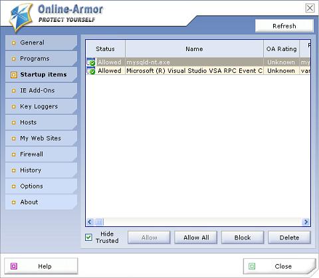Viewport: 319px width, 278px height.
Task: Open the Hosts section
Action: tap(41, 122)
